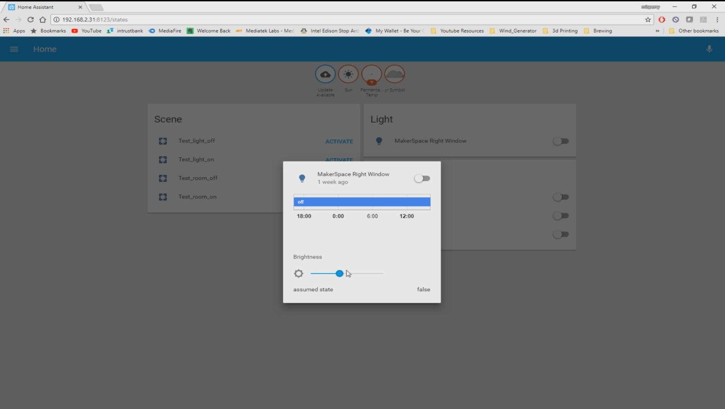Image resolution: width=725 pixels, height=409 pixels.
Task: Open the Wind_Generator bookmarks folder
Action: 513,31
